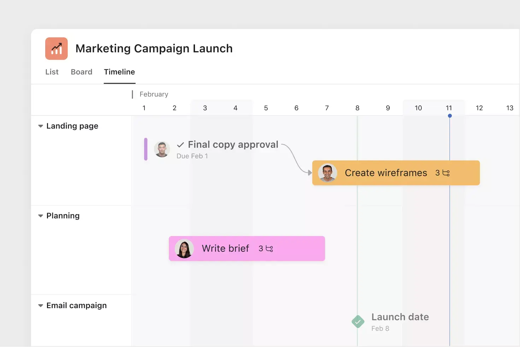Viewport: 520px width, 347px height.
Task: Toggle Final copy approval complete via checkmark
Action: [x=180, y=145]
